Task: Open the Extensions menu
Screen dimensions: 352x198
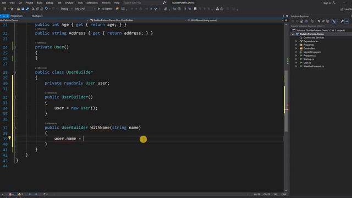Action: point(92,3)
